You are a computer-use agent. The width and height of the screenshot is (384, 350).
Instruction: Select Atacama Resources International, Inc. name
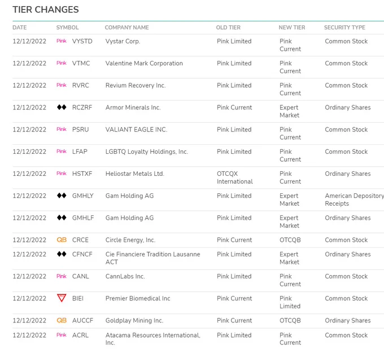153,339
